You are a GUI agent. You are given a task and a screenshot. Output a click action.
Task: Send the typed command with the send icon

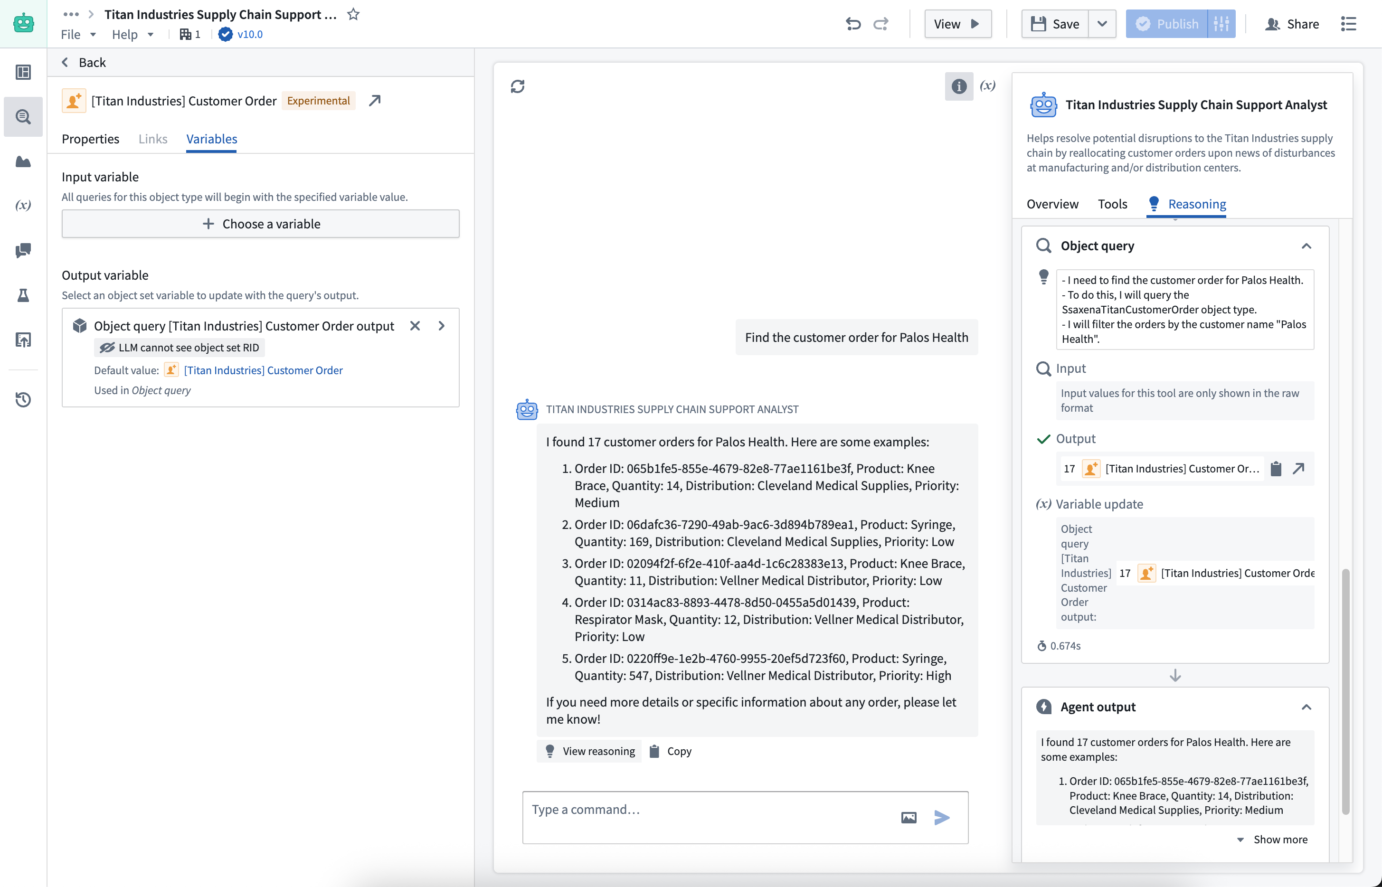click(942, 817)
